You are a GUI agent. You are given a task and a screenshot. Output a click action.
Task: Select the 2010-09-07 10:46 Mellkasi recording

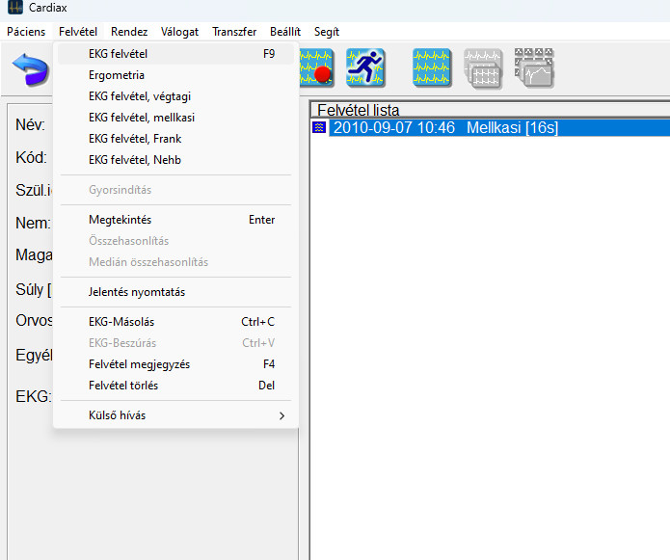(x=499, y=128)
